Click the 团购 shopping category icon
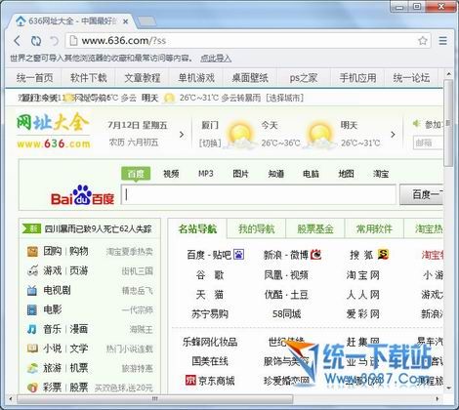 [x=32, y=252]
